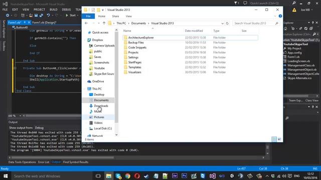Switch to the Class View tab
The height and width of the screenshot is (180, 321).
[312, 100]
